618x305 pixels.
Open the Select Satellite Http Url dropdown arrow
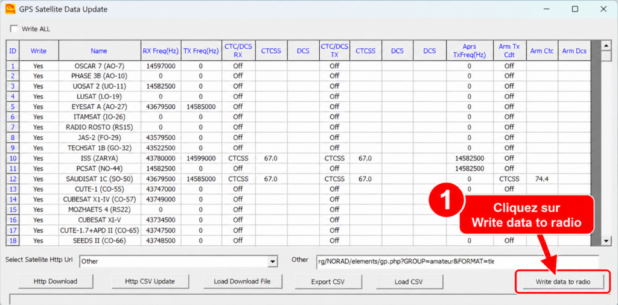tap(271, 261)
